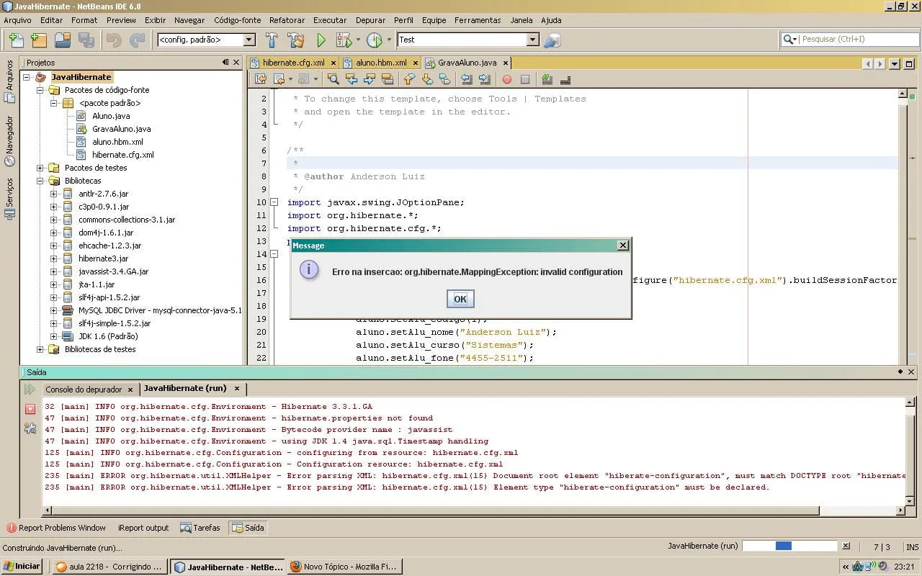Collapse the Bibliotecas tree node
This screenshot has width=922, height=576.
point(40,181)
